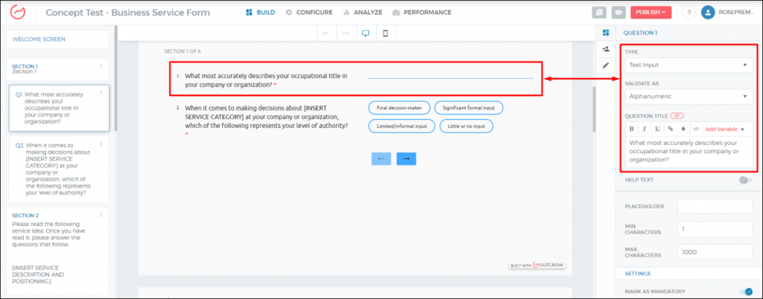This screenshot has width=763, height=299.
Task: Toggle the Mark as Mandatory switch
Action: tap(745, 292)
